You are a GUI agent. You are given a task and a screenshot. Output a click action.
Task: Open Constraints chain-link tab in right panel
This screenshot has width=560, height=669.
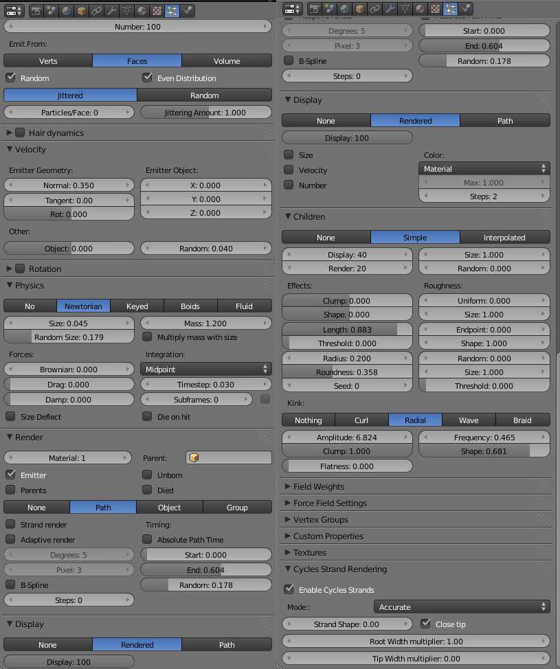tap(374, 8)
